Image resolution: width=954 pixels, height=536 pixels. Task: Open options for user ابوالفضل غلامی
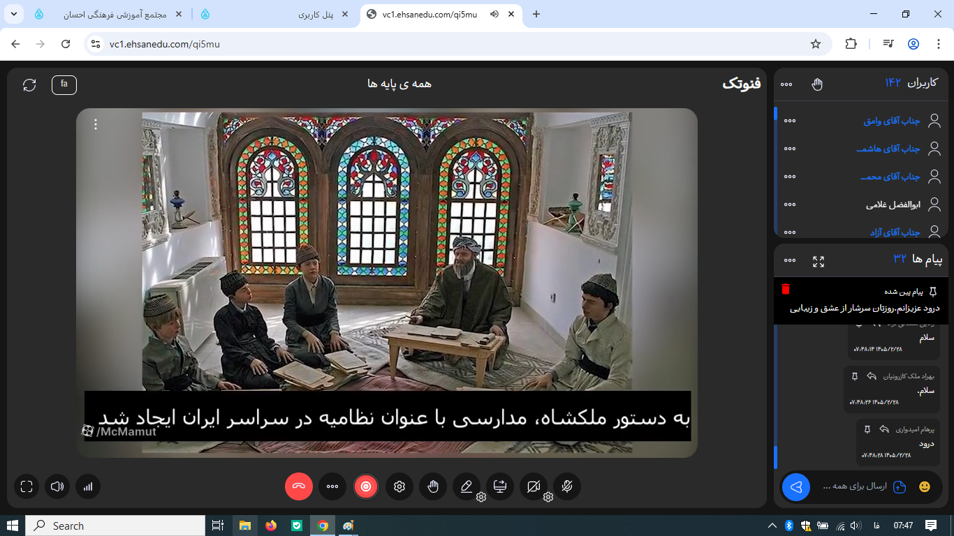point(790,204)
